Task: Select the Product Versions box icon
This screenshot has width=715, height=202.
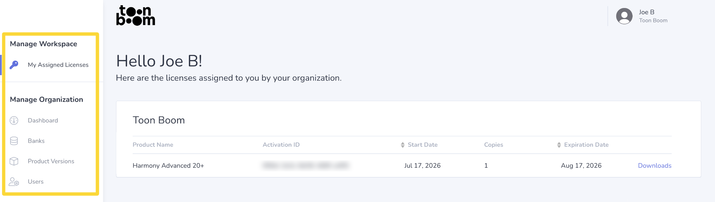Action: (x=14, y=161)
